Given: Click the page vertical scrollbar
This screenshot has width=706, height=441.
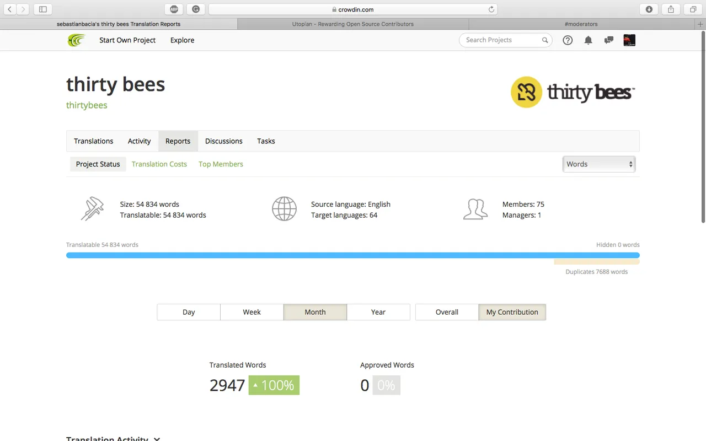Looking at the screenshot, I should [703, 127].
